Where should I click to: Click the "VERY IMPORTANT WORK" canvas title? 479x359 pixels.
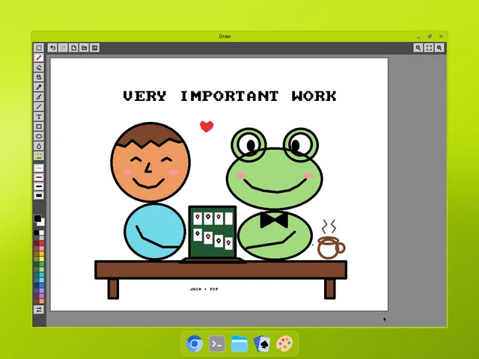(230, 96)
